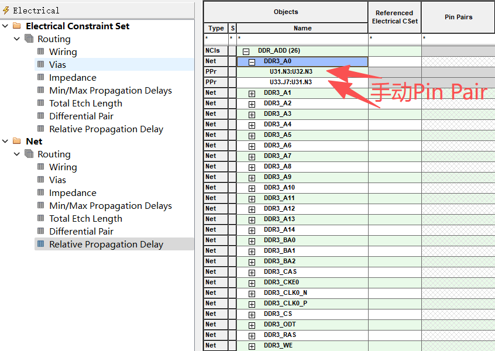Viewport: 495px width, 351px height.
Task: Open Total Etch Length under Net
Action: (x=85, y=219)
